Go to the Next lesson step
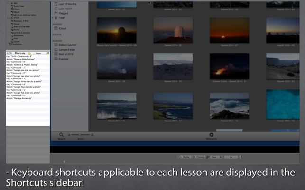The width and height of the screenshot is (305, 190). pos(216,157)
